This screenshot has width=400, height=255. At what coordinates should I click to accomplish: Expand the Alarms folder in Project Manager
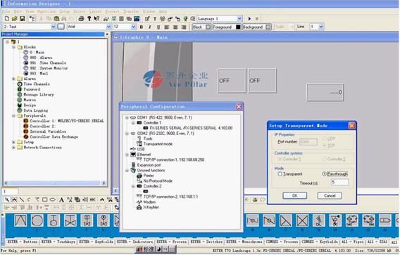tap(14, 79)
